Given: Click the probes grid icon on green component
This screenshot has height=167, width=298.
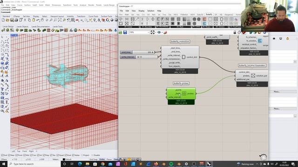Looking at the screenshot, I should click(184, 93).
